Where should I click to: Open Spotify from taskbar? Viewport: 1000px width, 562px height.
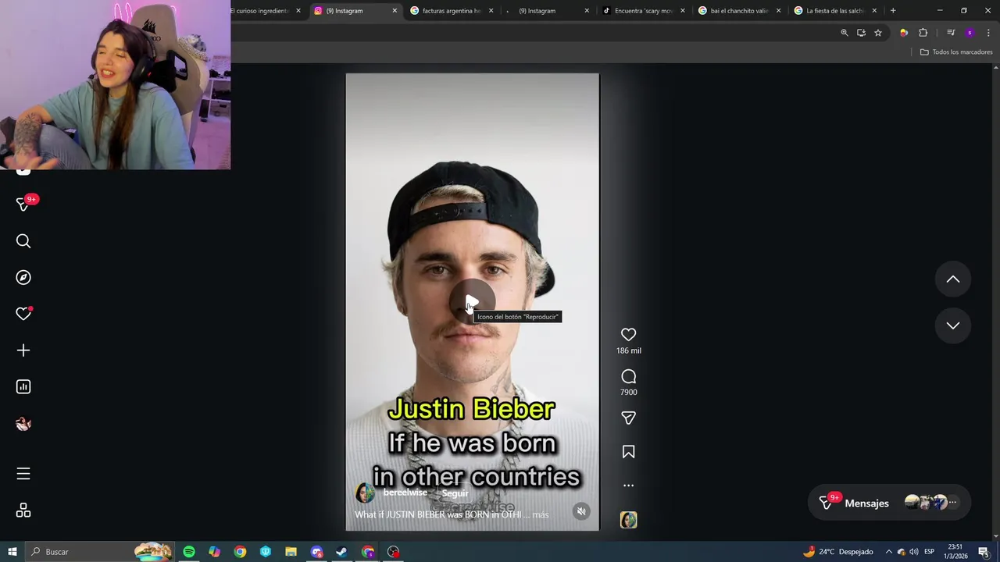[x=189, y=552]
